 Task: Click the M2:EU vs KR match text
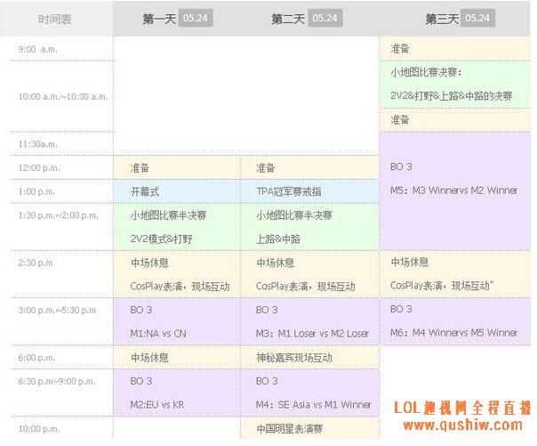pyautogui.click(x=157, y=405)
